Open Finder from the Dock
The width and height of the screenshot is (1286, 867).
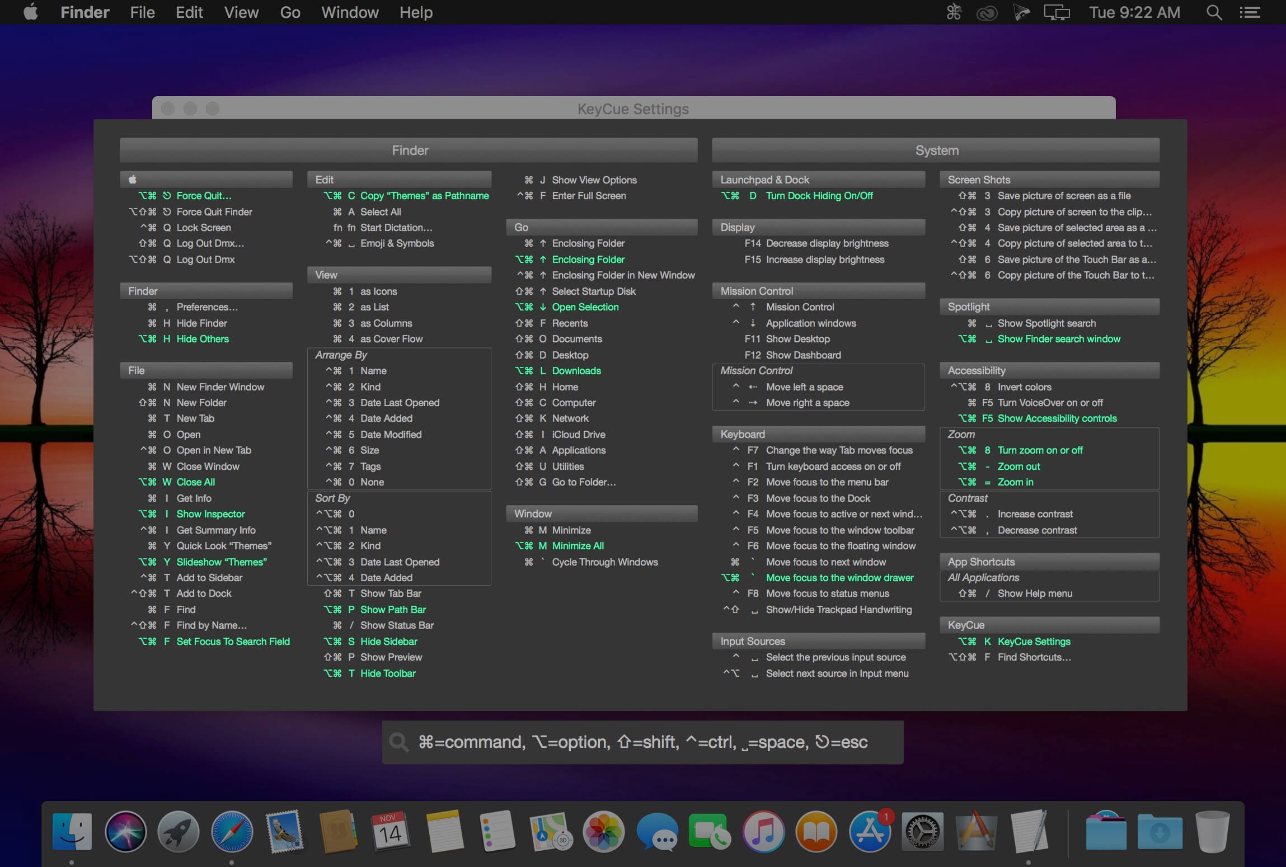(x=72, y=832)
